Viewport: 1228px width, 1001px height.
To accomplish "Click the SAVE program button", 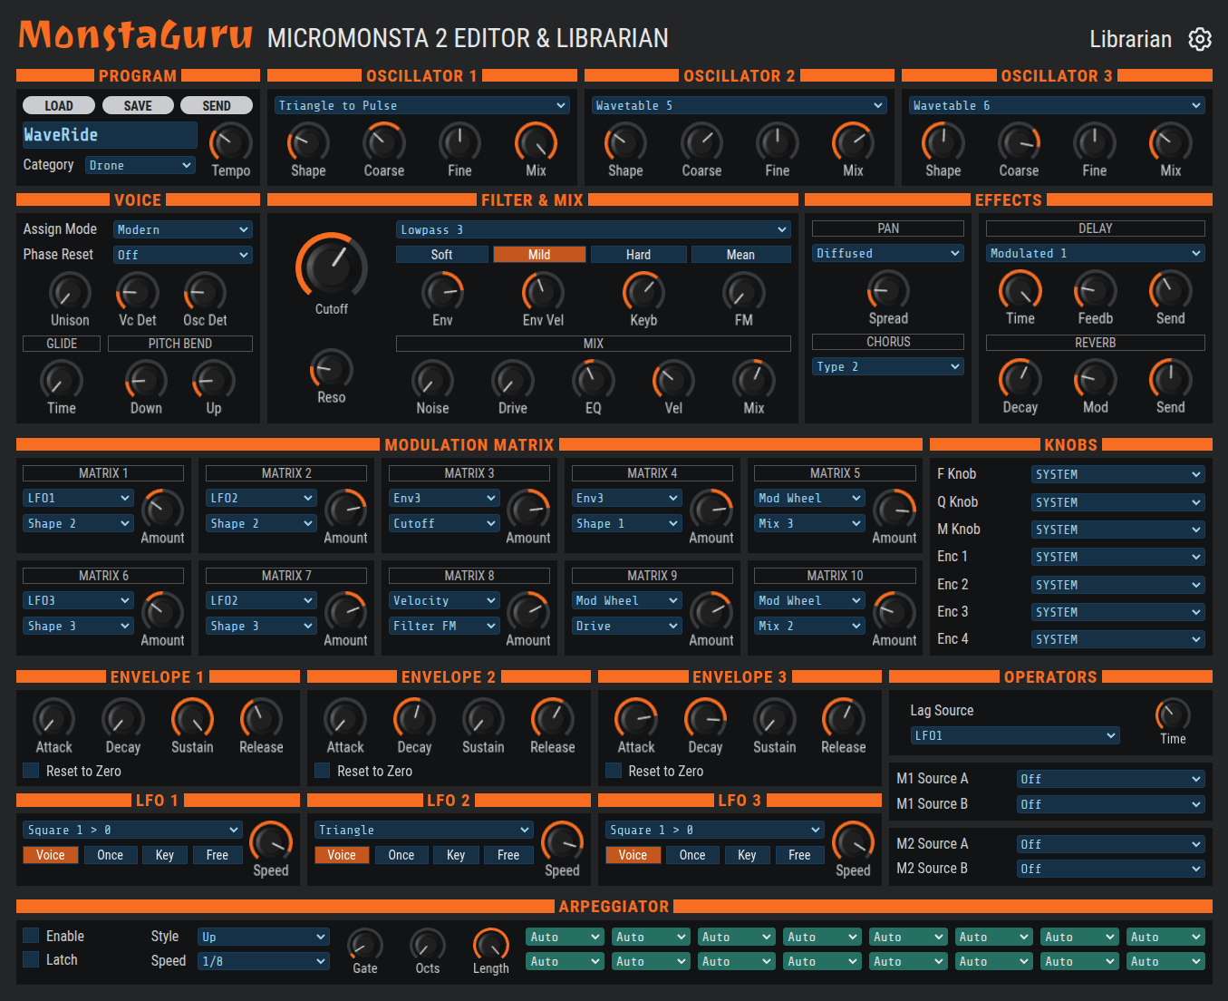I will (x=138, y=105).
